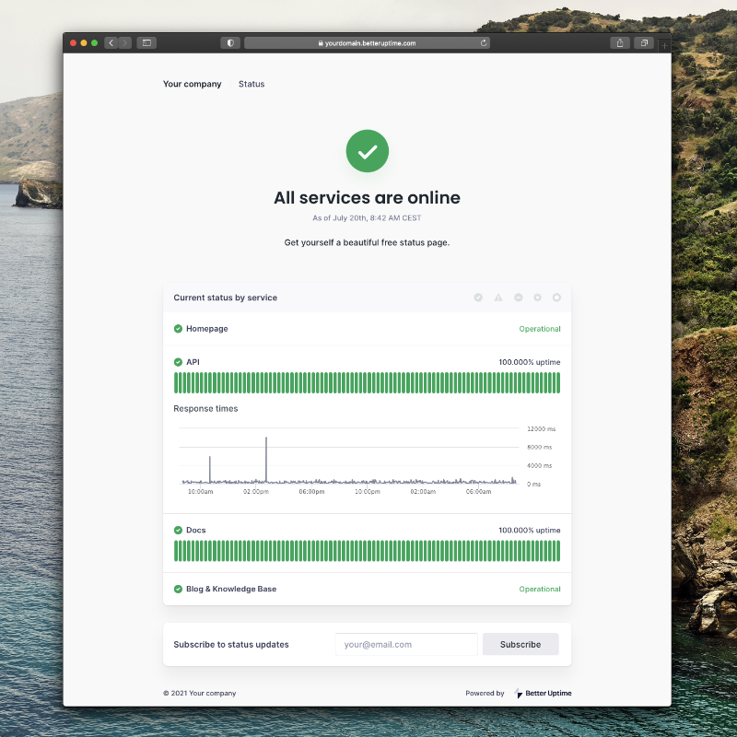The height and width of the screenshot is (737, 737).
Task: Click the Homepage Operational status label
Action: (x=540, y=329)
